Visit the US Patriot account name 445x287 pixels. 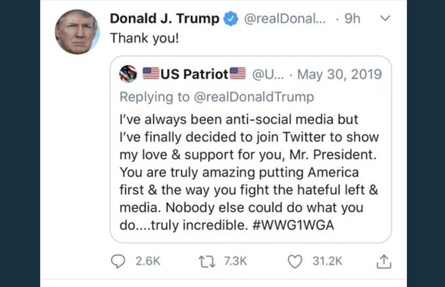pos(194,74)
